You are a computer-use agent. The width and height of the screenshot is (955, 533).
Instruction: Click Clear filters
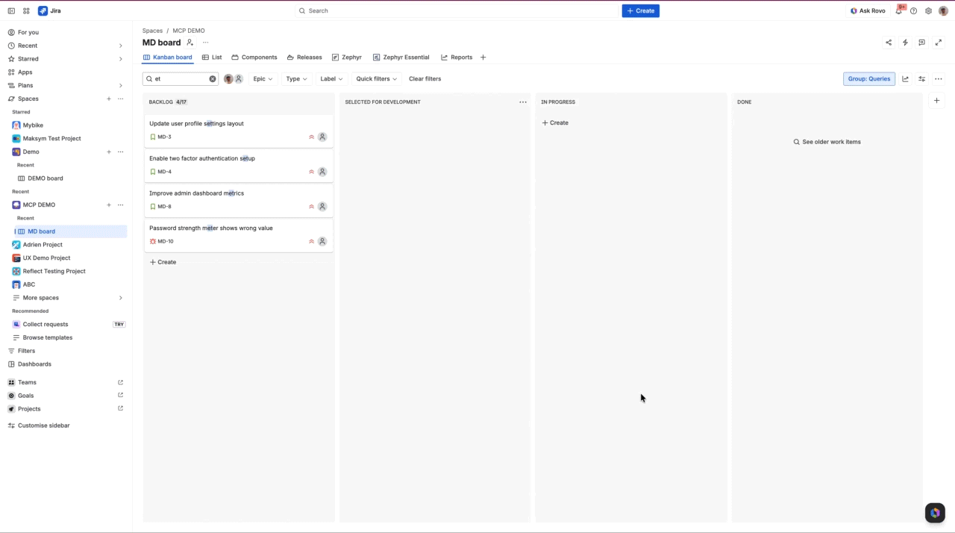(425, 79)
